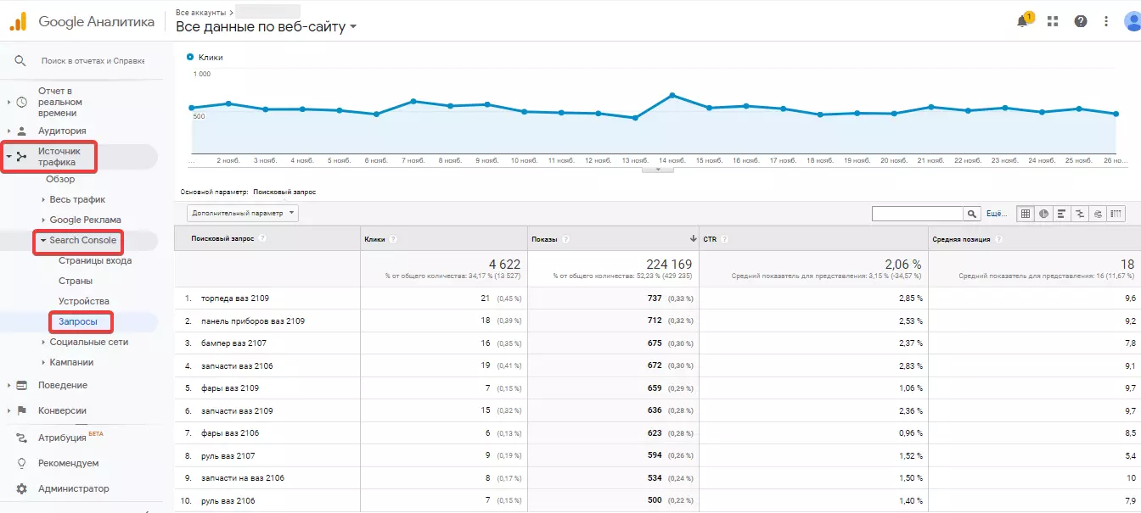
Task: Open Устройства report
Action: (x=84, y=301)
